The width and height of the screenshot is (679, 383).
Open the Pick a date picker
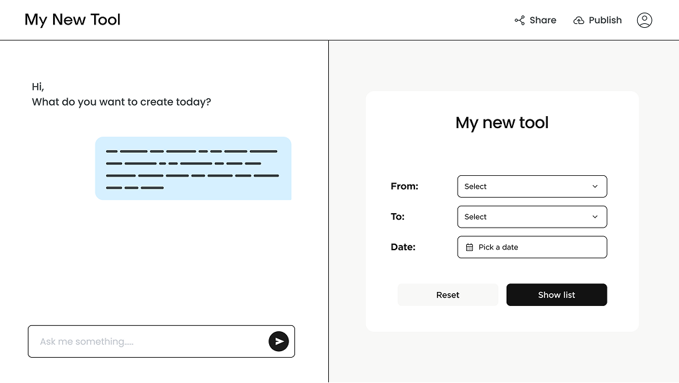click(x=532, y=247)
